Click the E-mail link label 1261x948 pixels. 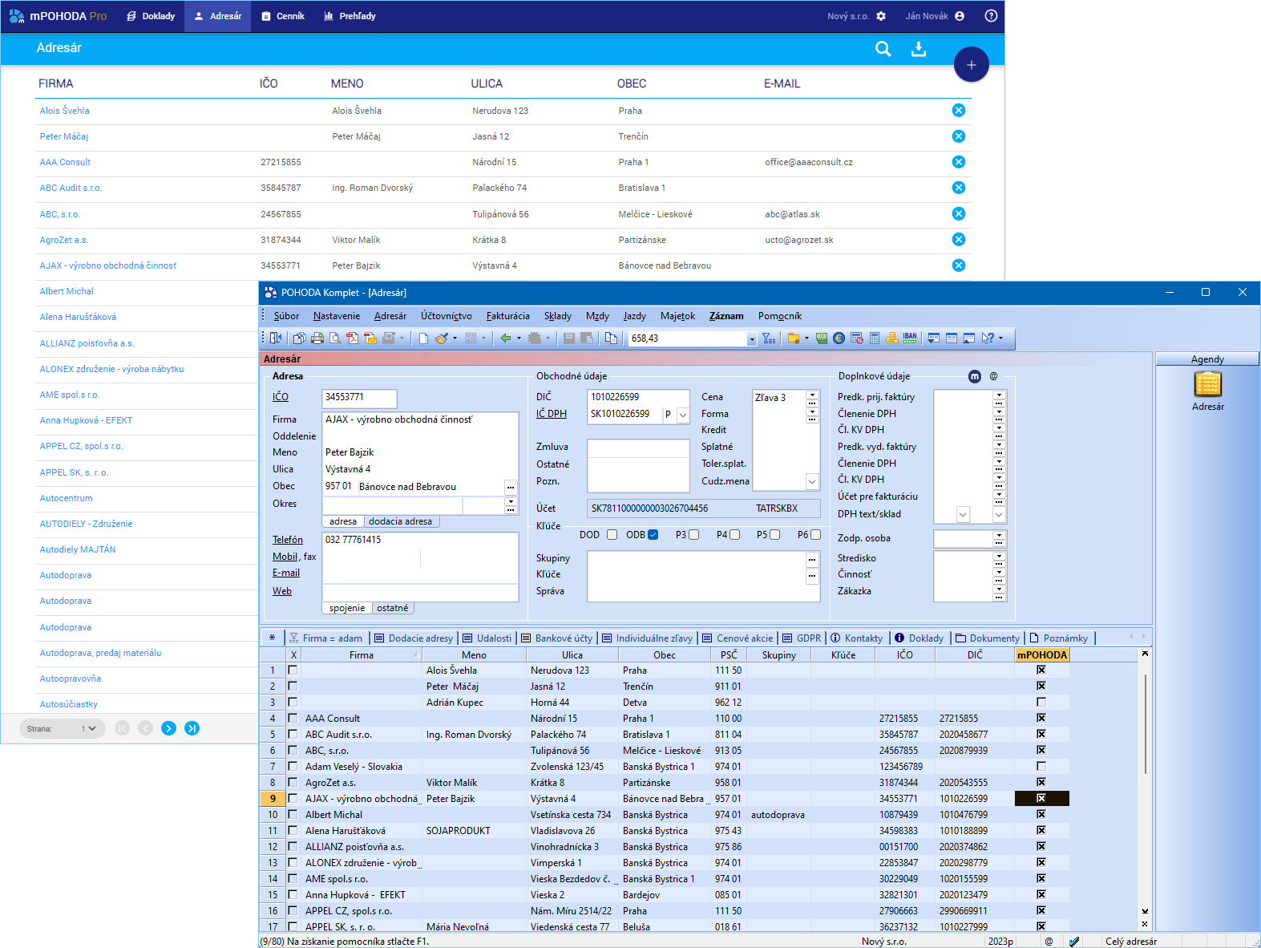tap(285, 573)
